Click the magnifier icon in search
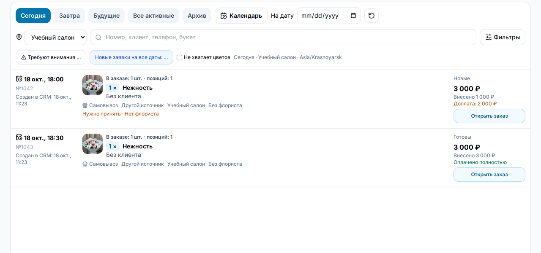Screen dimensions: 541x253 click(x=98, y=38)
